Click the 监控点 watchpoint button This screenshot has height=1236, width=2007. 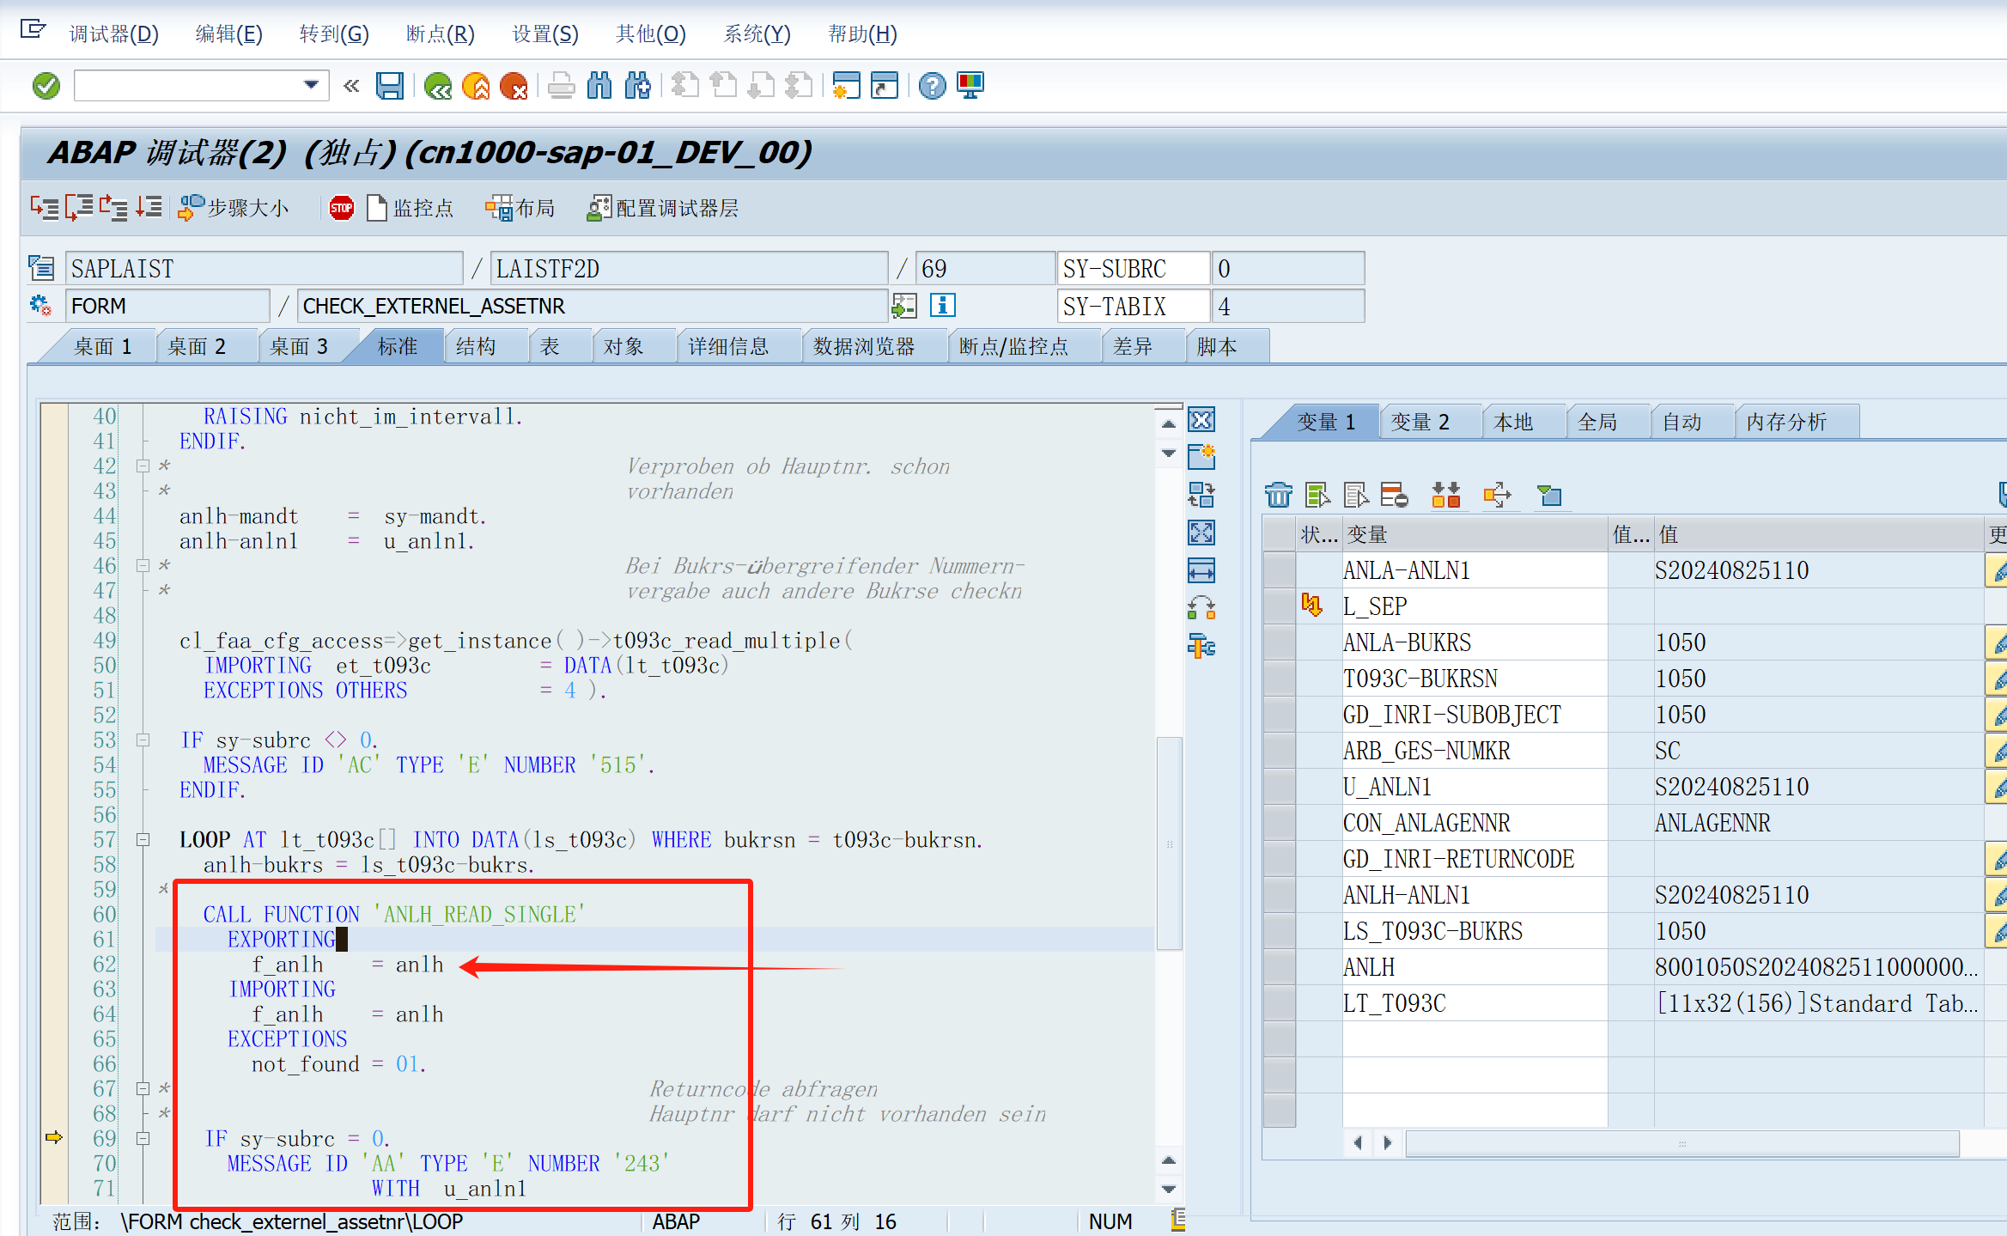click(x=411, y=208)
